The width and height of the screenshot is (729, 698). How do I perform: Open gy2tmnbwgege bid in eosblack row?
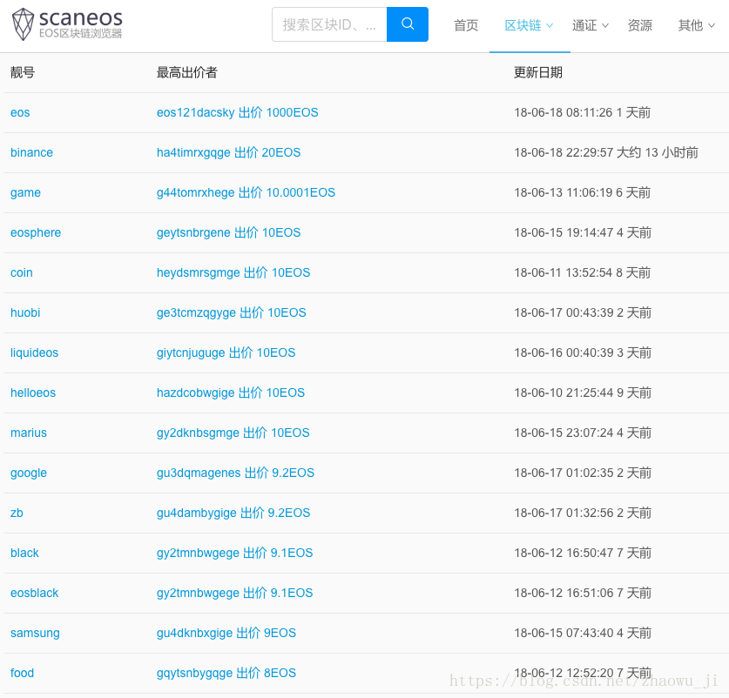click(x=234, y=593)
